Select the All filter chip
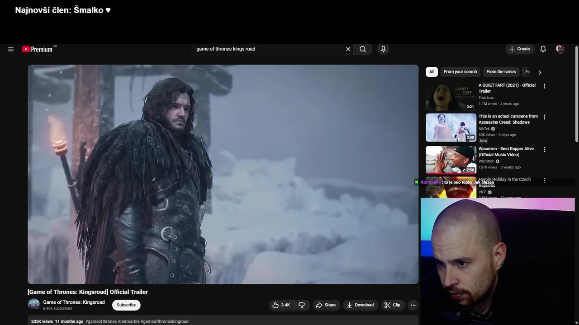 click(432, 72)
